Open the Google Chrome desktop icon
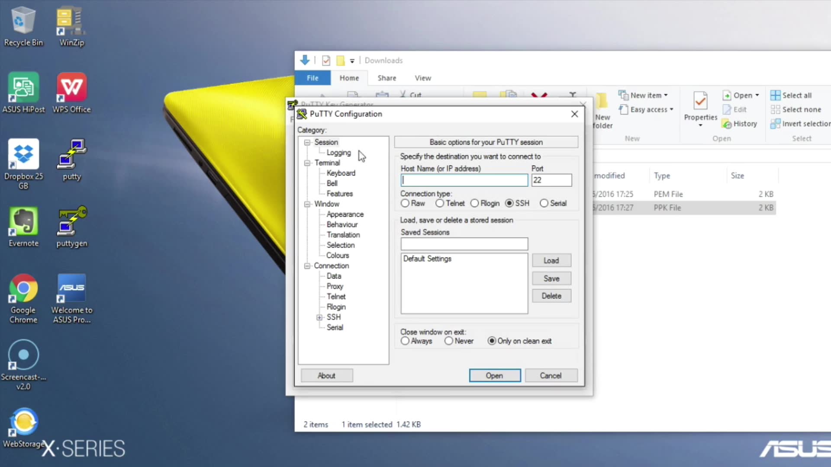831x467 pixels. (23, 288)
